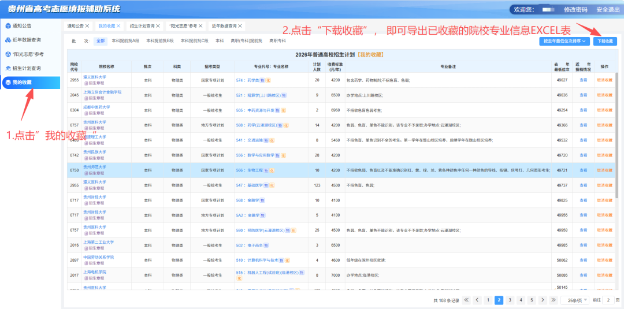Filter batch by 本科提前批B段
The width and height of the screenshot is (624, 309).
click(160, 41)
